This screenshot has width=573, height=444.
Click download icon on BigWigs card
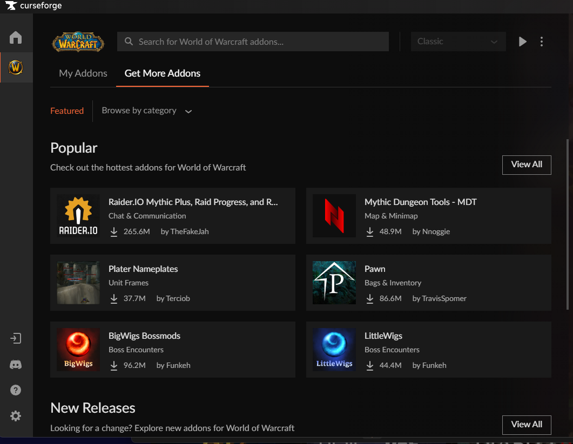pos(114,365)
